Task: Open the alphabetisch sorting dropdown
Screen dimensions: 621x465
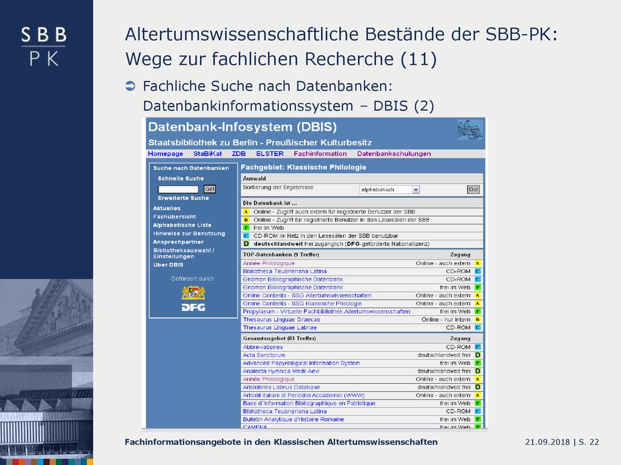Action: click(x=389, y=190)
